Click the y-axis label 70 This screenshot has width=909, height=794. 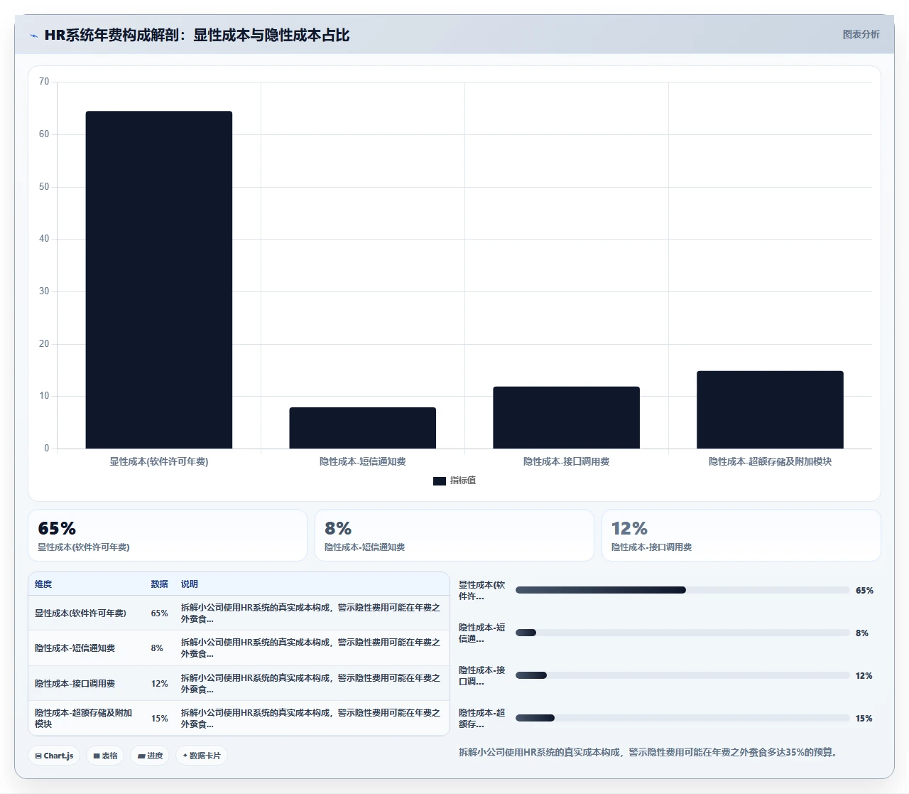[44, 82]
